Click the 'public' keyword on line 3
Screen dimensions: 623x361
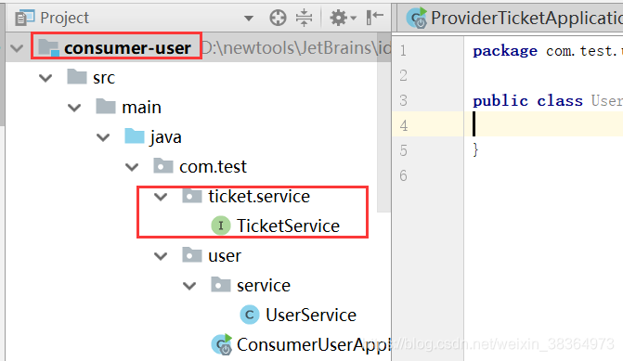500,101
